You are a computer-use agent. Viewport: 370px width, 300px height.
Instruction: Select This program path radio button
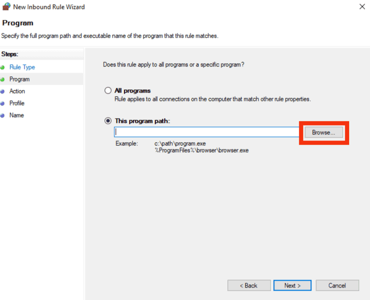pos(108,121)
